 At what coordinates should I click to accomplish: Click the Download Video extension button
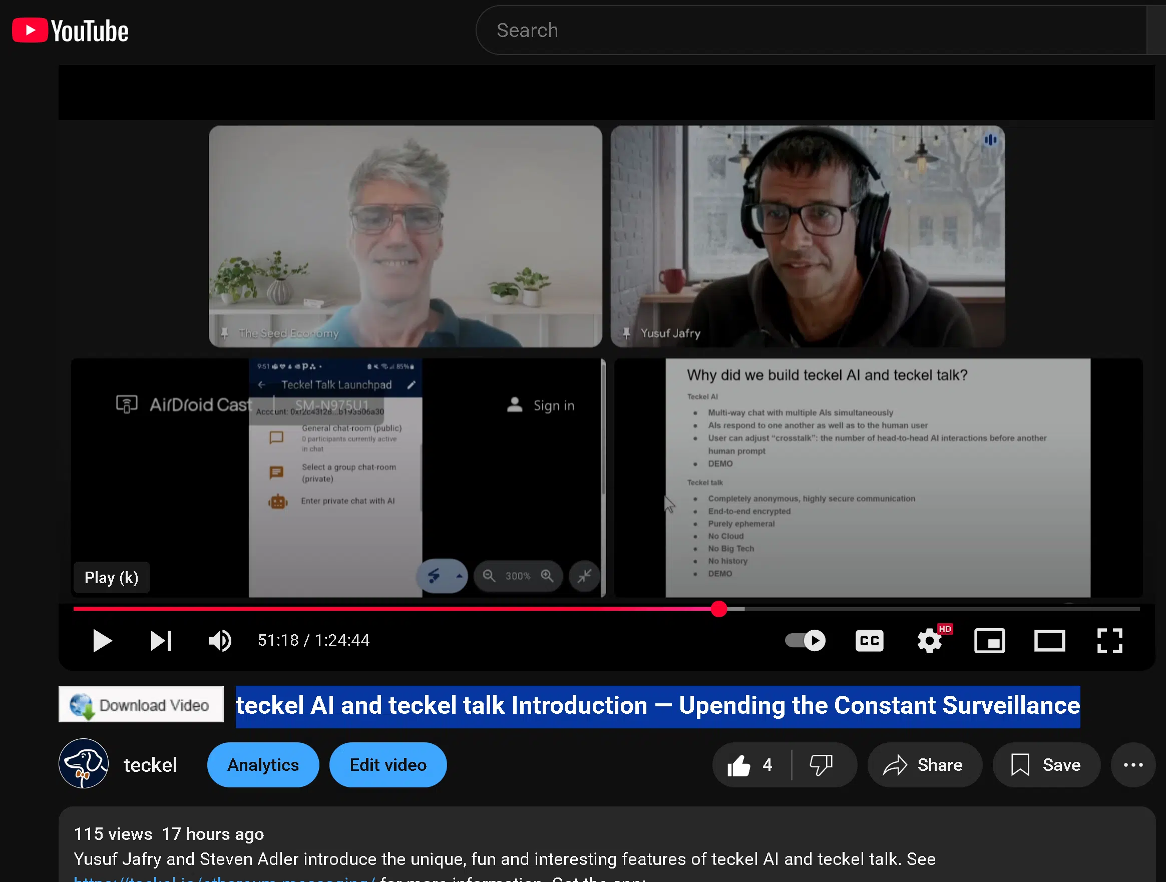point(141,704)
